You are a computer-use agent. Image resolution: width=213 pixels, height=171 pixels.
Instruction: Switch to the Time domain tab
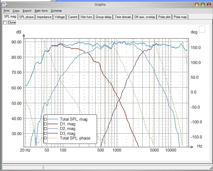tap(123, 17)
